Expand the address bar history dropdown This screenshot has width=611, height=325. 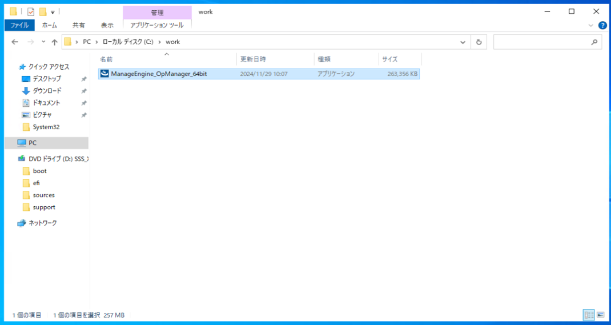[x=463, y=42]
